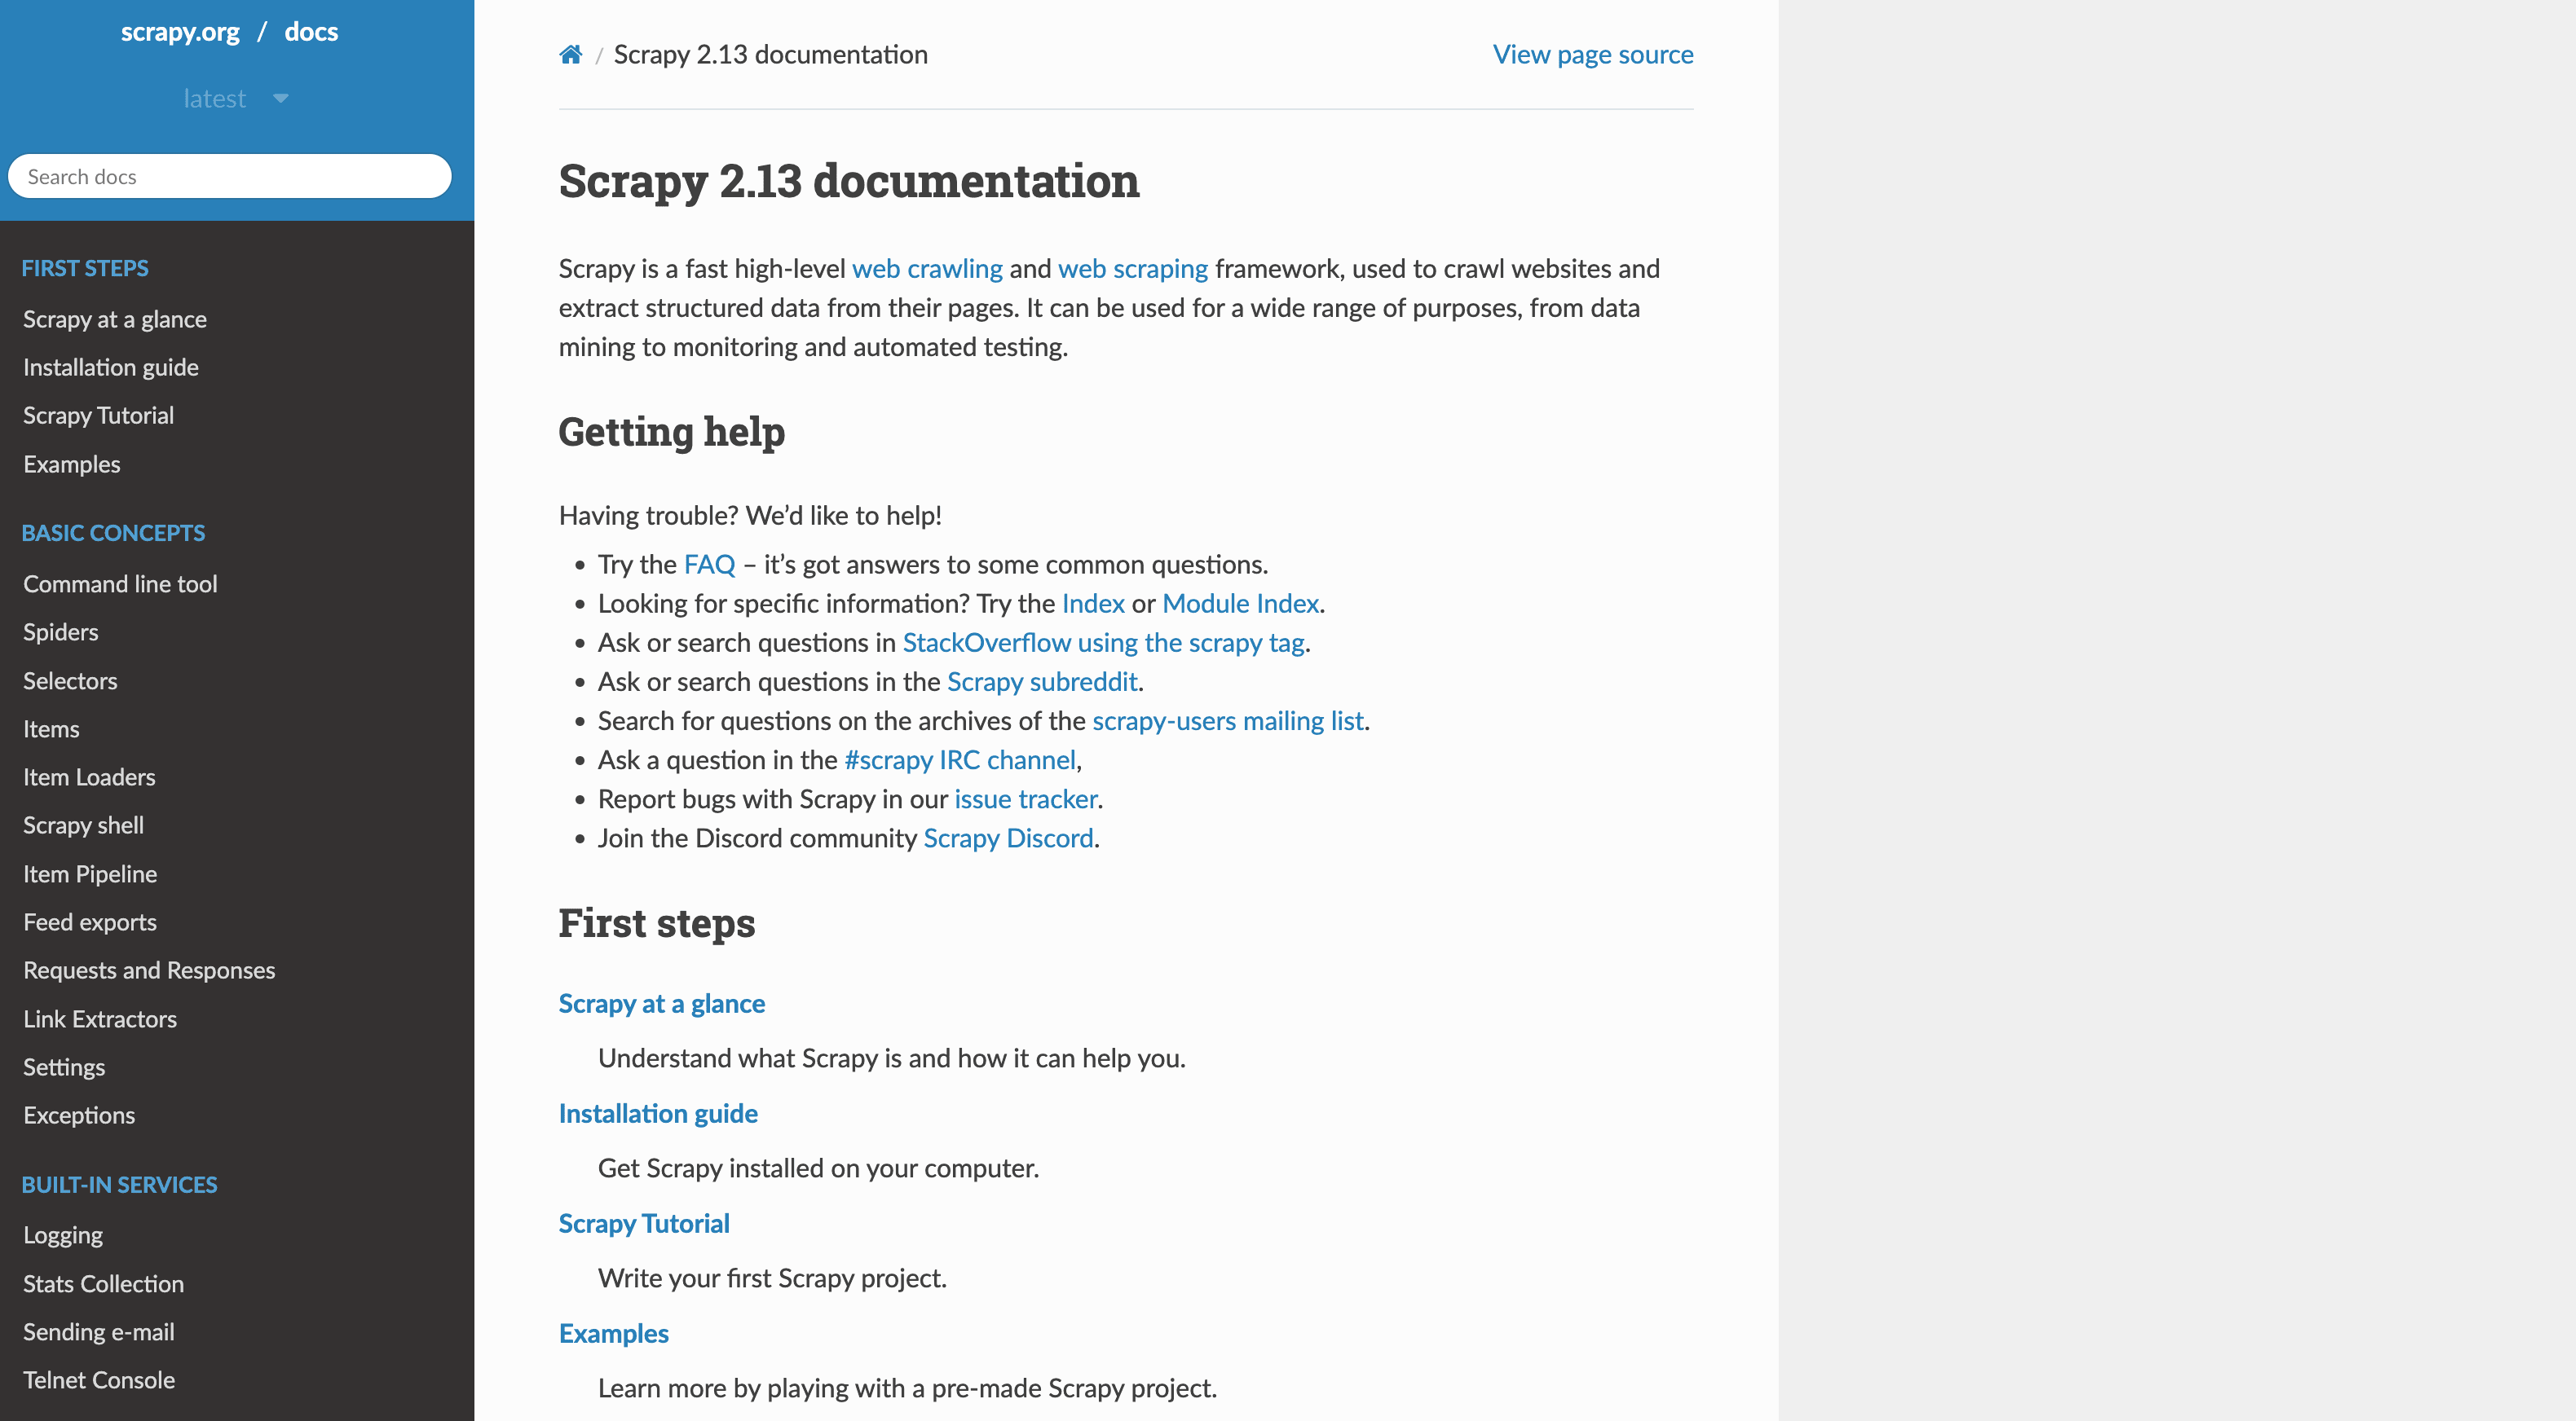Click the home icon in breadcrumb
Screen dimensions: 2576x1421
pyautogui.click(x=570, y=54)
